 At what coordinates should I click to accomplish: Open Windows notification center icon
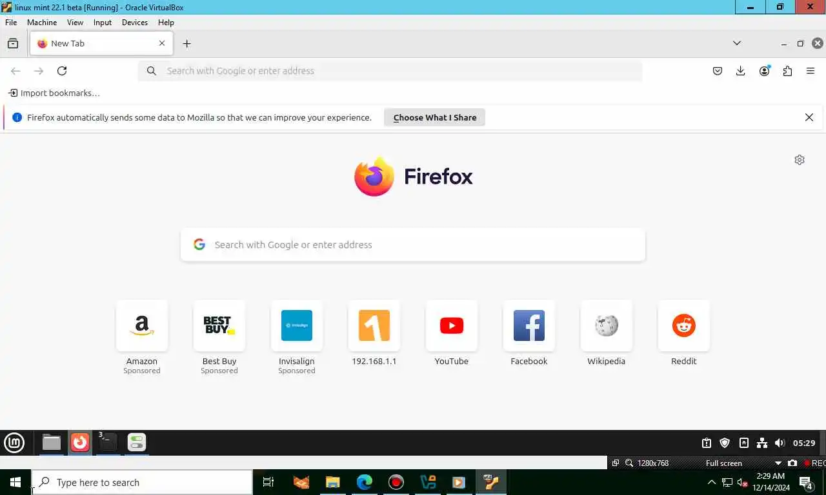point(805,482)
